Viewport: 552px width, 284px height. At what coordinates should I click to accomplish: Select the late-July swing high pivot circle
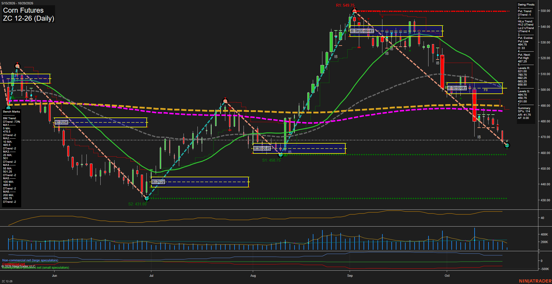point(225,101)
